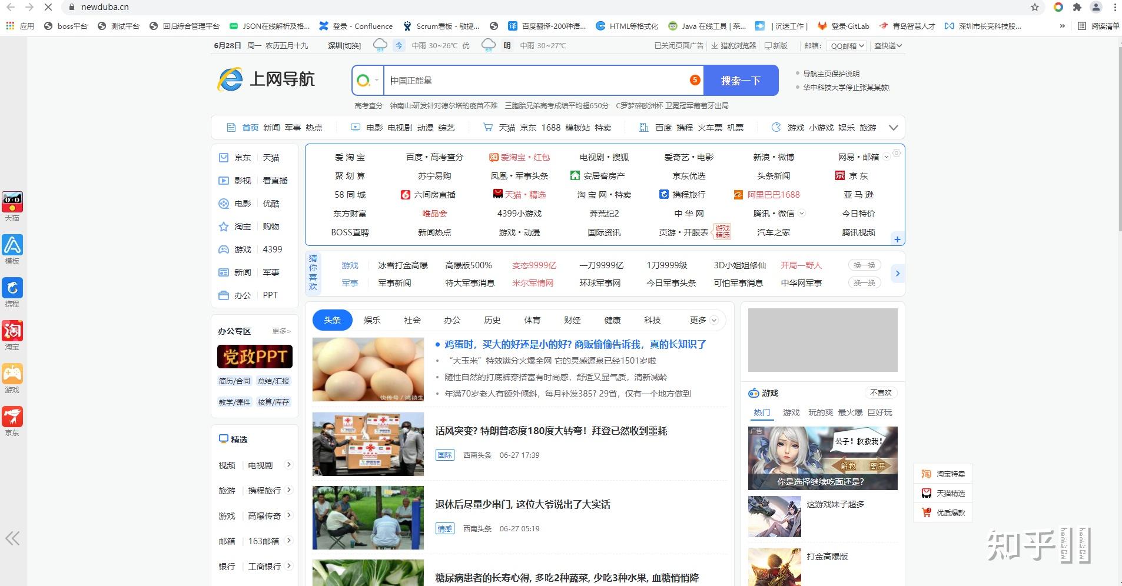Click the 安居客房产 house icon
1122x586 pixels.
point(575,176)
